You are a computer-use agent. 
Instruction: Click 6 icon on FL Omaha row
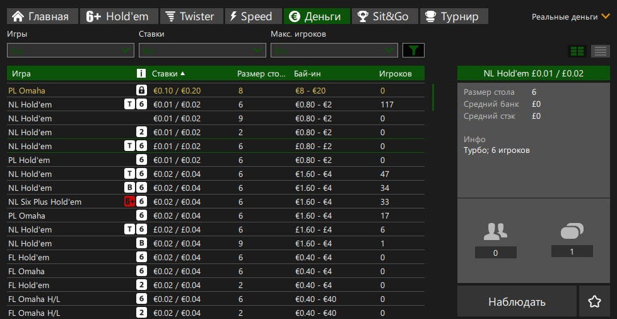[x=141, y=271]
